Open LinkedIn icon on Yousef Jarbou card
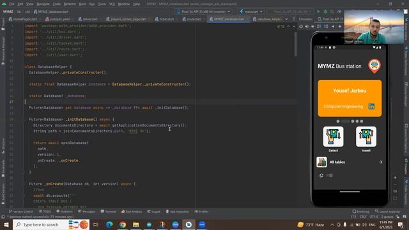 371,107
